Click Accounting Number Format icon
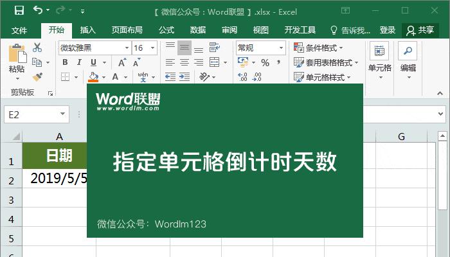This screenshot has height=257, width=450. pyautogui.click(x=243, y=62)
